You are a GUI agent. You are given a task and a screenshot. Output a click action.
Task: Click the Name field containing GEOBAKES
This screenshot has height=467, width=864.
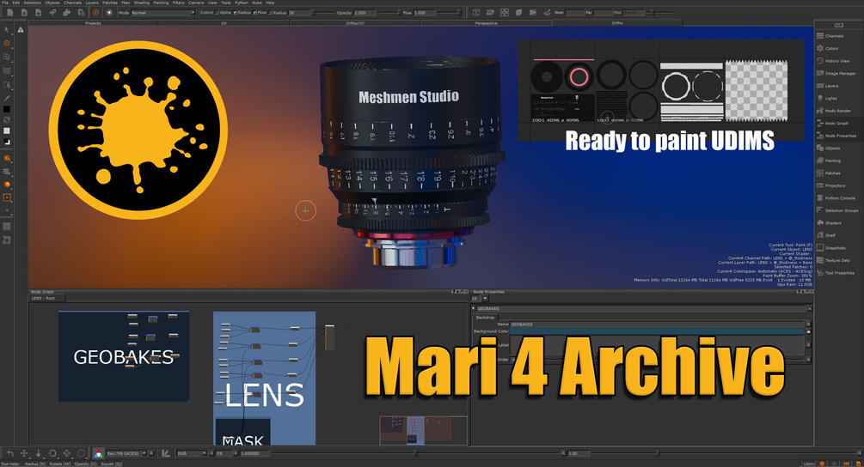click(658, 324)
